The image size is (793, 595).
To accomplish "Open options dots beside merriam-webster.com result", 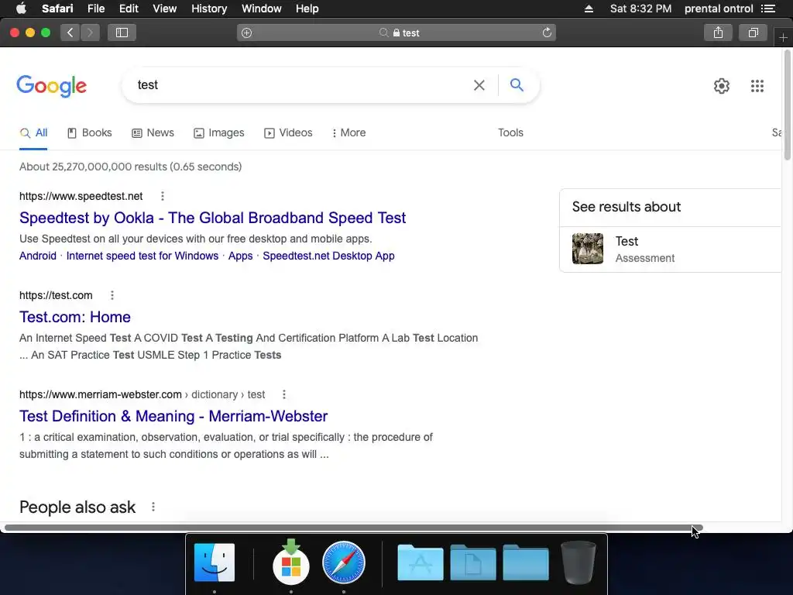I will 284,394.
